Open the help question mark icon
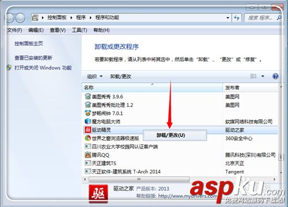This screenshot has width=288, height=207. pyautogui.click(x=275, y=76)
